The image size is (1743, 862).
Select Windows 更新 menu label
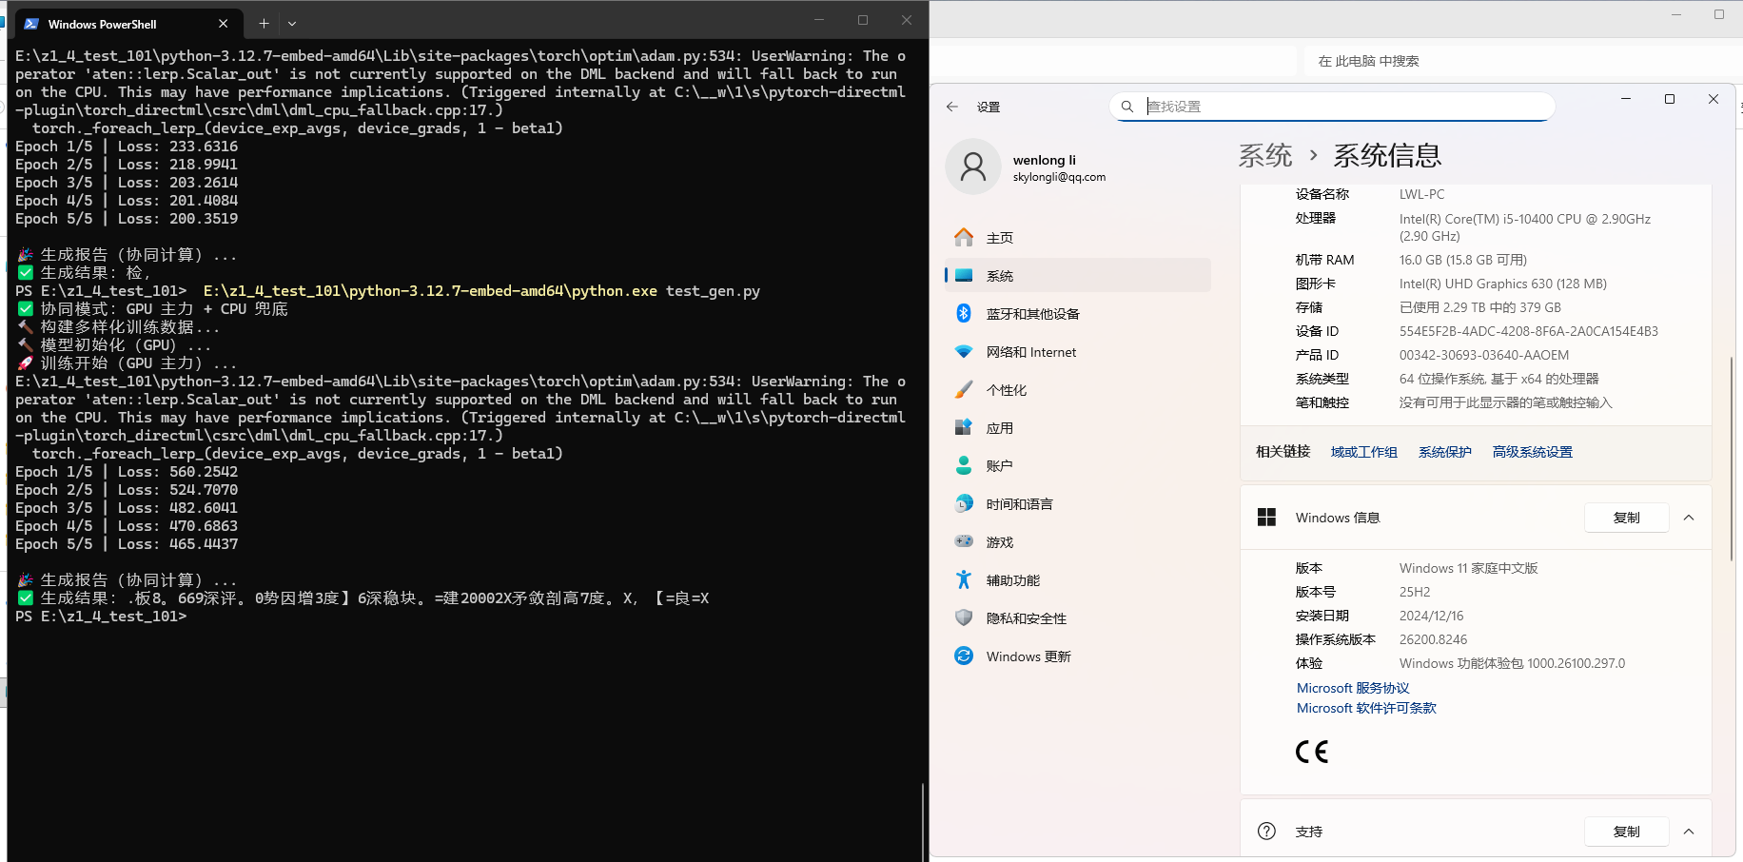1028,656
